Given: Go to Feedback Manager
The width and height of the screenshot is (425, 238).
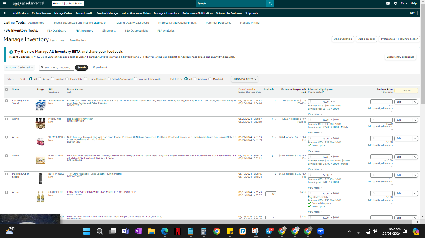Looking at the screenshot, I should [108, 13].
